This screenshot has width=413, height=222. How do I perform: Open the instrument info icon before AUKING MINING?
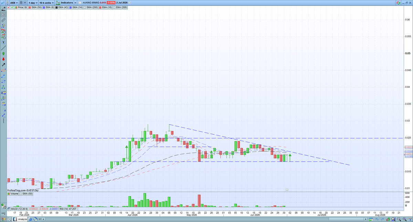click(x=80, y=3)
